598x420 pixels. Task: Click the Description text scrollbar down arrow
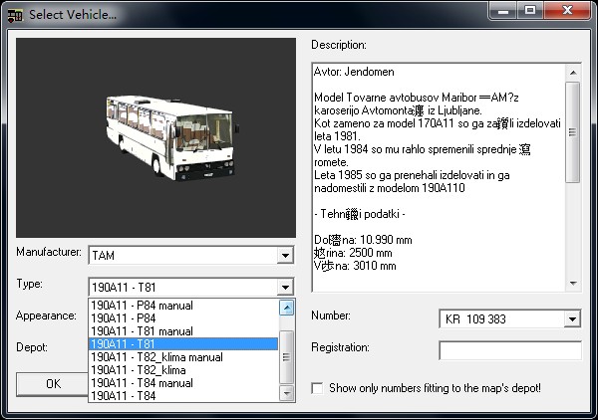[x=572, y=284]
